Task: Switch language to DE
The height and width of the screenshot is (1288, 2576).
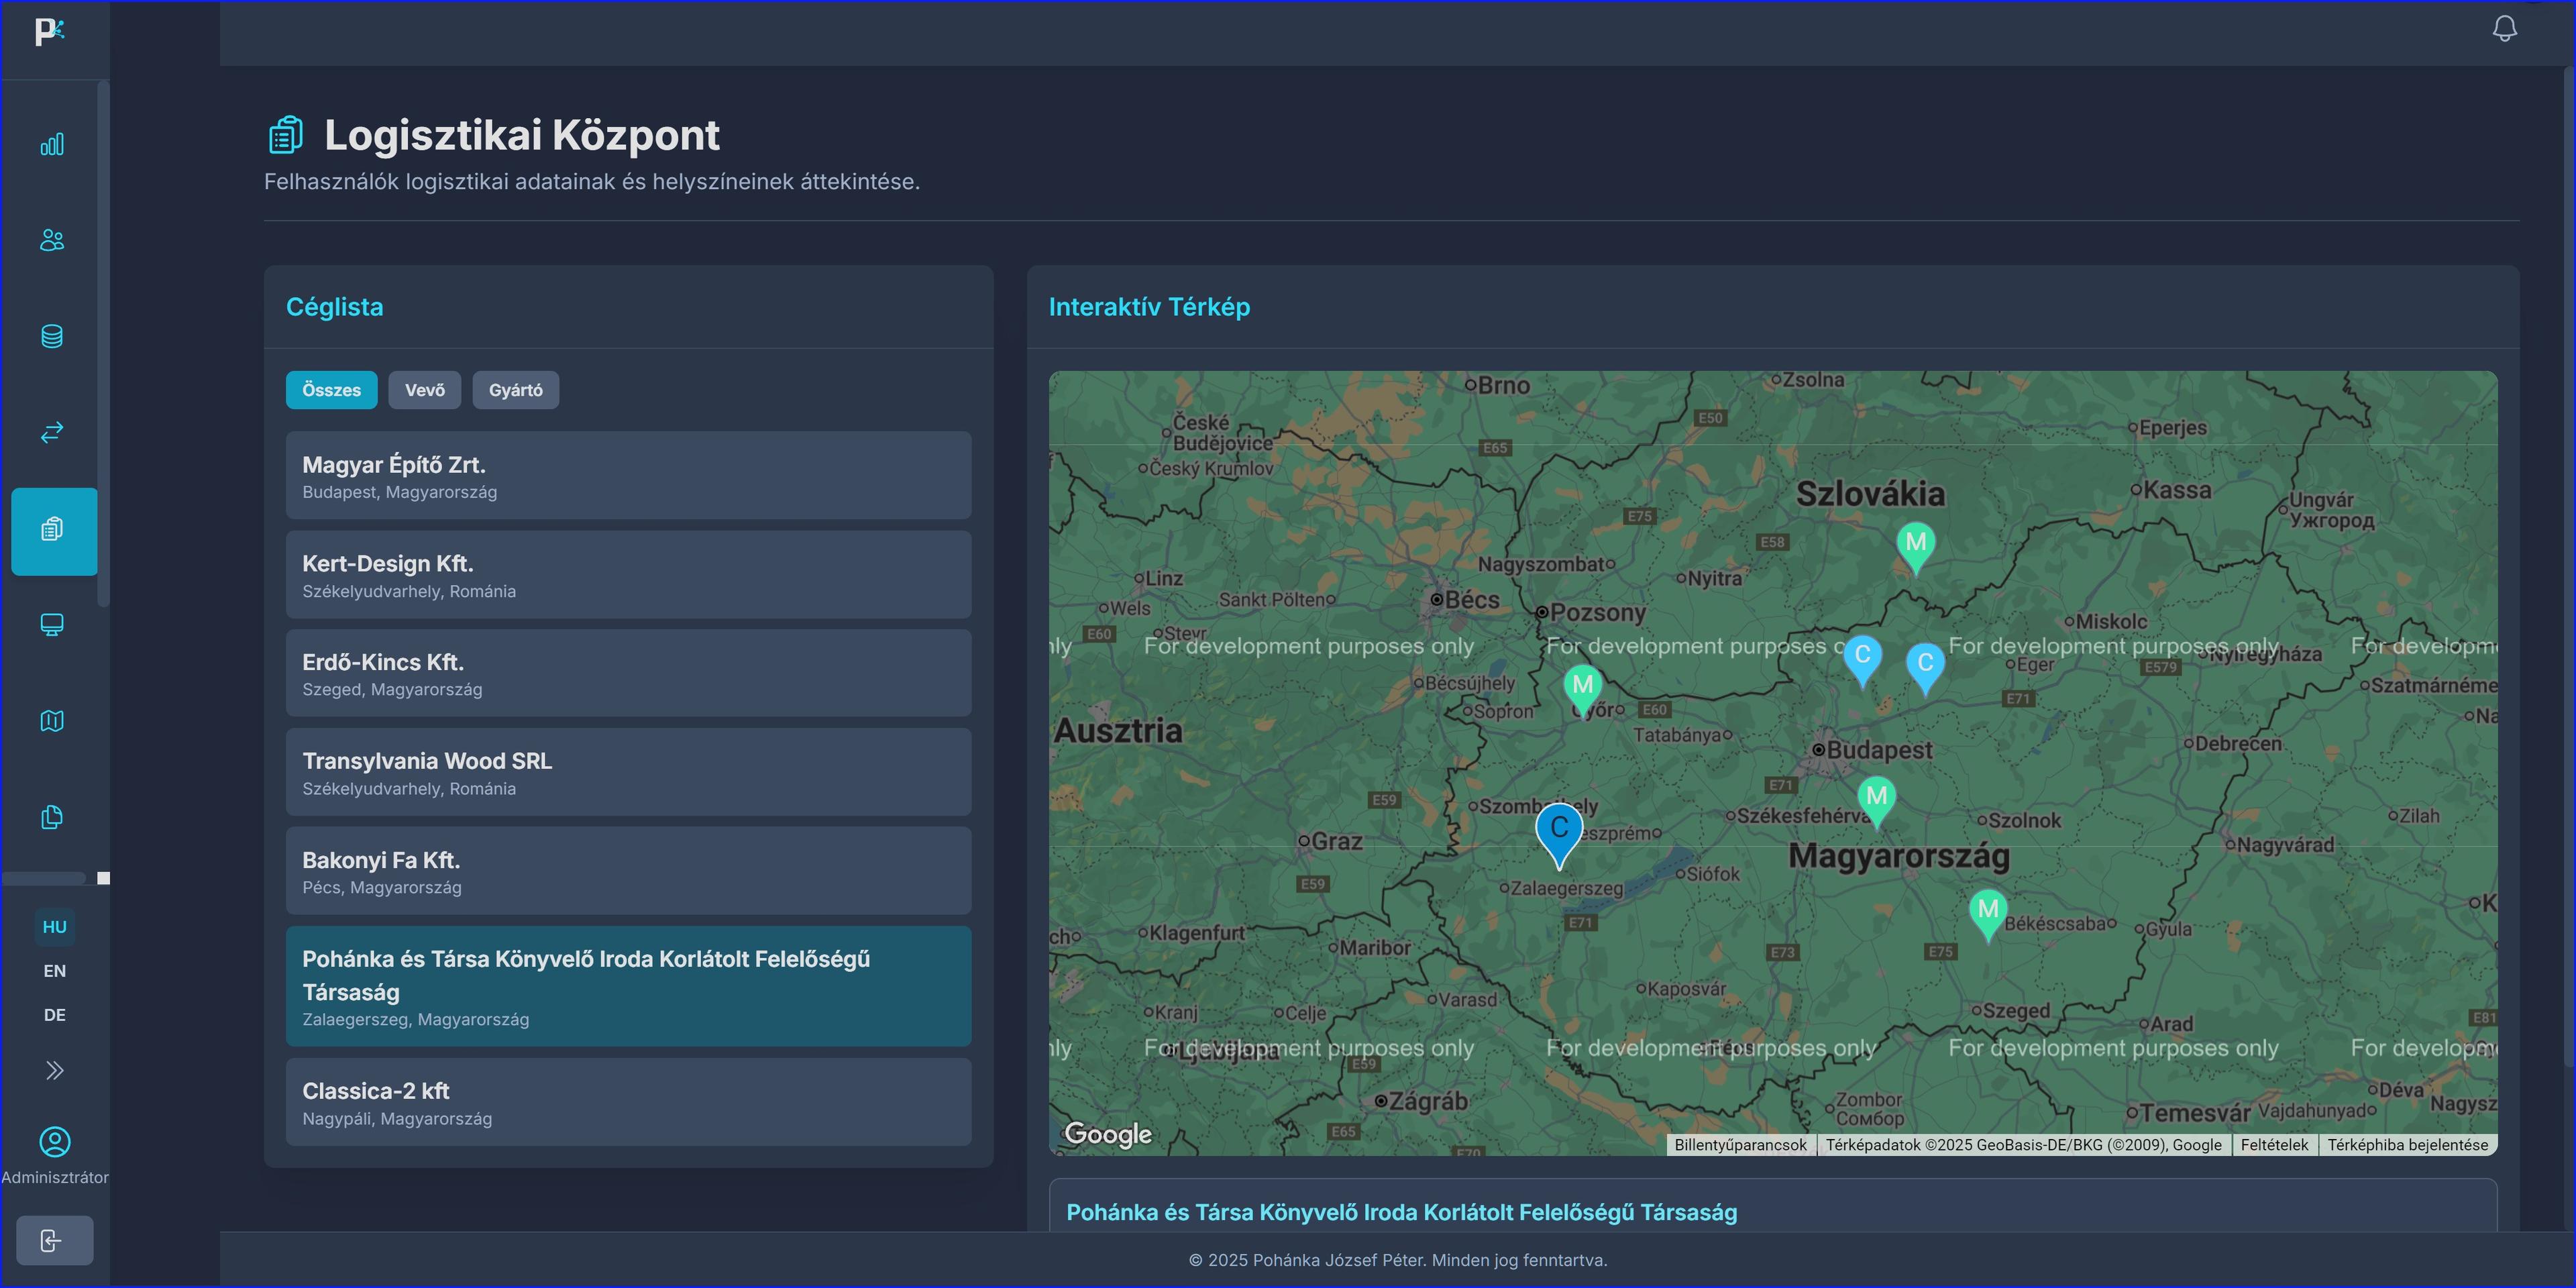Action: click(54, 1015)
